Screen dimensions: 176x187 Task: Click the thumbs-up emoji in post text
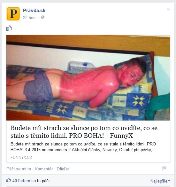coord(9,28)
